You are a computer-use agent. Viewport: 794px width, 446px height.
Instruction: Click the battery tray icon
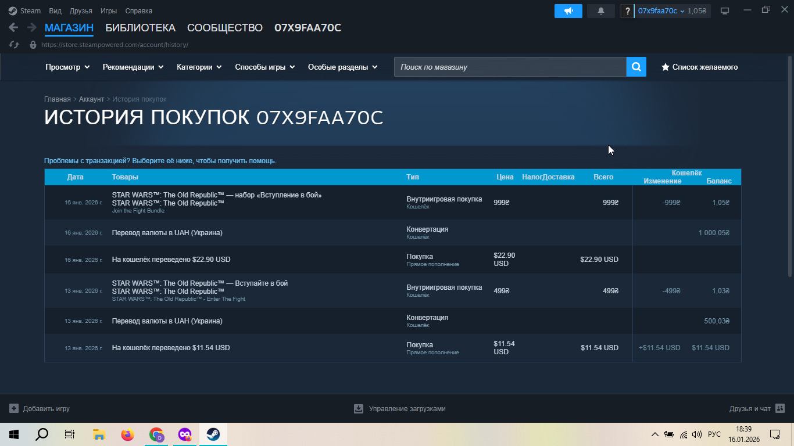[x=669, y=434]
